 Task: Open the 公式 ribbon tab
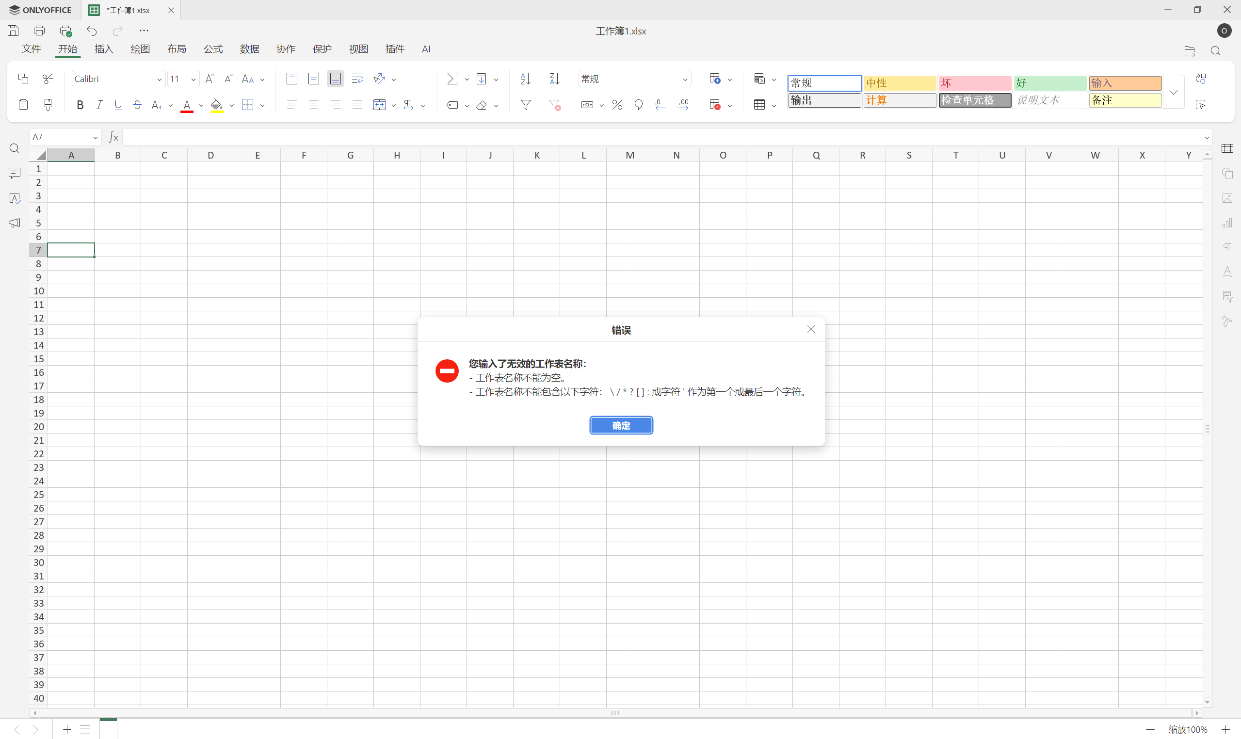(x=213, y=49)
